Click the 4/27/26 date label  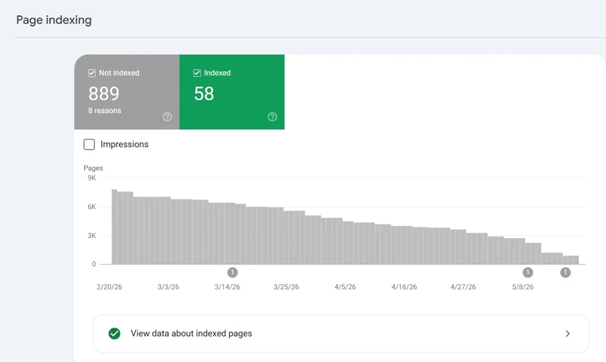[463, 287]
